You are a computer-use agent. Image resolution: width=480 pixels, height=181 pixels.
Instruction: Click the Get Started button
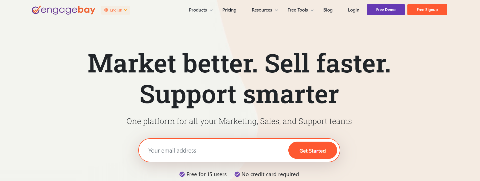click(312, 151)
